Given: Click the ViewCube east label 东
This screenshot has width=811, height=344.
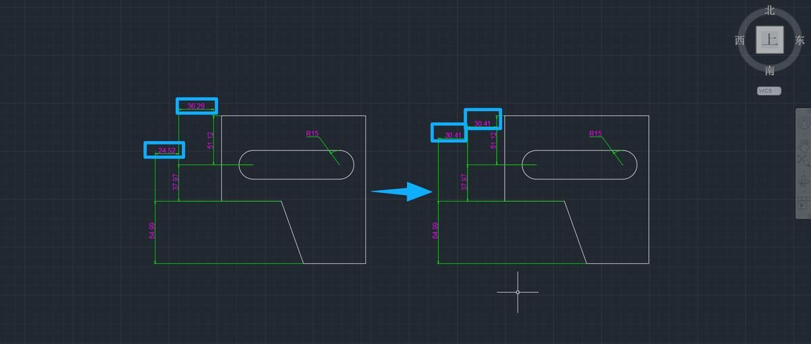Looking at the screenshot, I should click(800, 40).
